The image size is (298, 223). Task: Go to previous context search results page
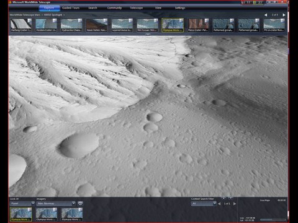pos(219,204)
